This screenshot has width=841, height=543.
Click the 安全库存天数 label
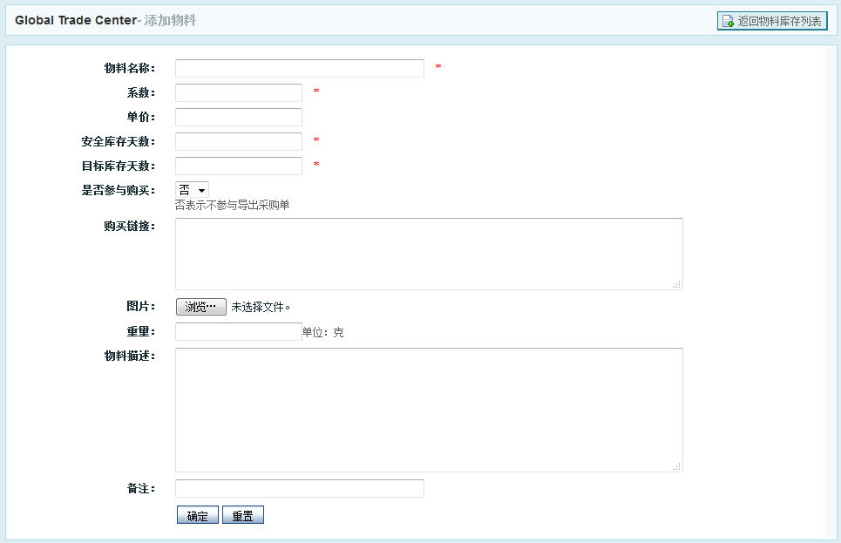coord(119,142)
